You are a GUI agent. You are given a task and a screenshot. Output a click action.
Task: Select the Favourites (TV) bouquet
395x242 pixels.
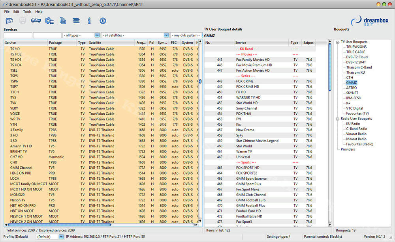click(357, 114)
